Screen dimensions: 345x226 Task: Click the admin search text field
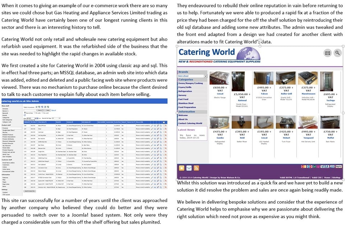pos(29,110)
